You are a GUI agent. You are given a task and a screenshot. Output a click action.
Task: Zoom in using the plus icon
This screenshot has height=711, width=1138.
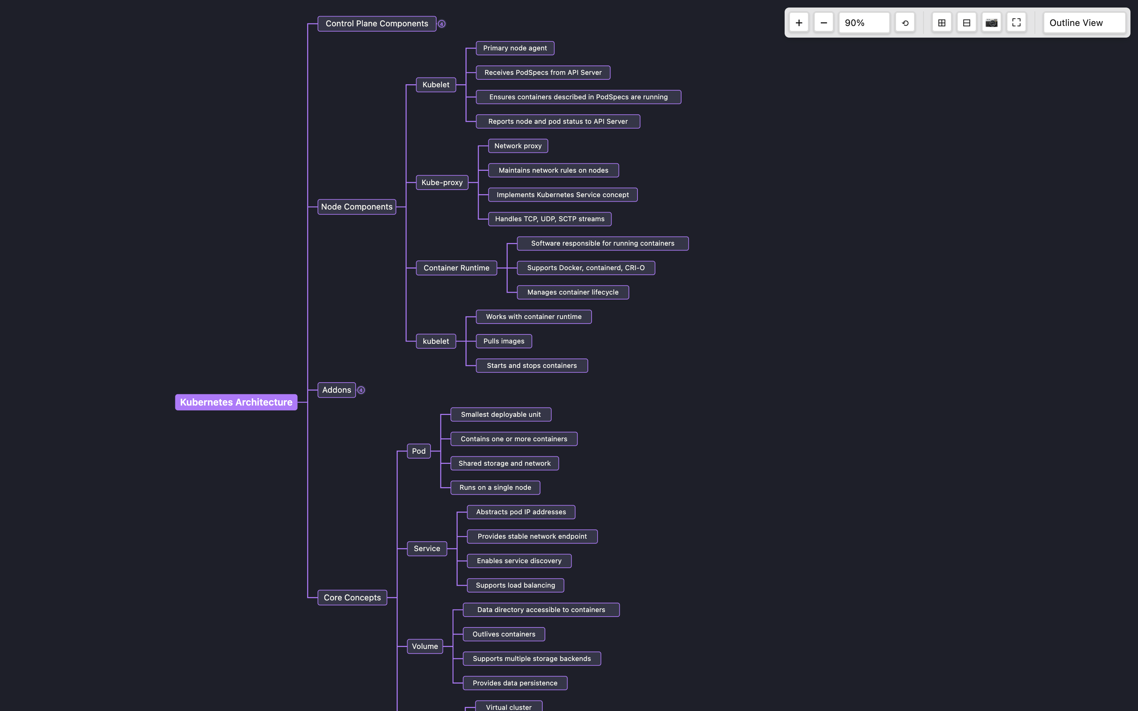click(799, 22)
